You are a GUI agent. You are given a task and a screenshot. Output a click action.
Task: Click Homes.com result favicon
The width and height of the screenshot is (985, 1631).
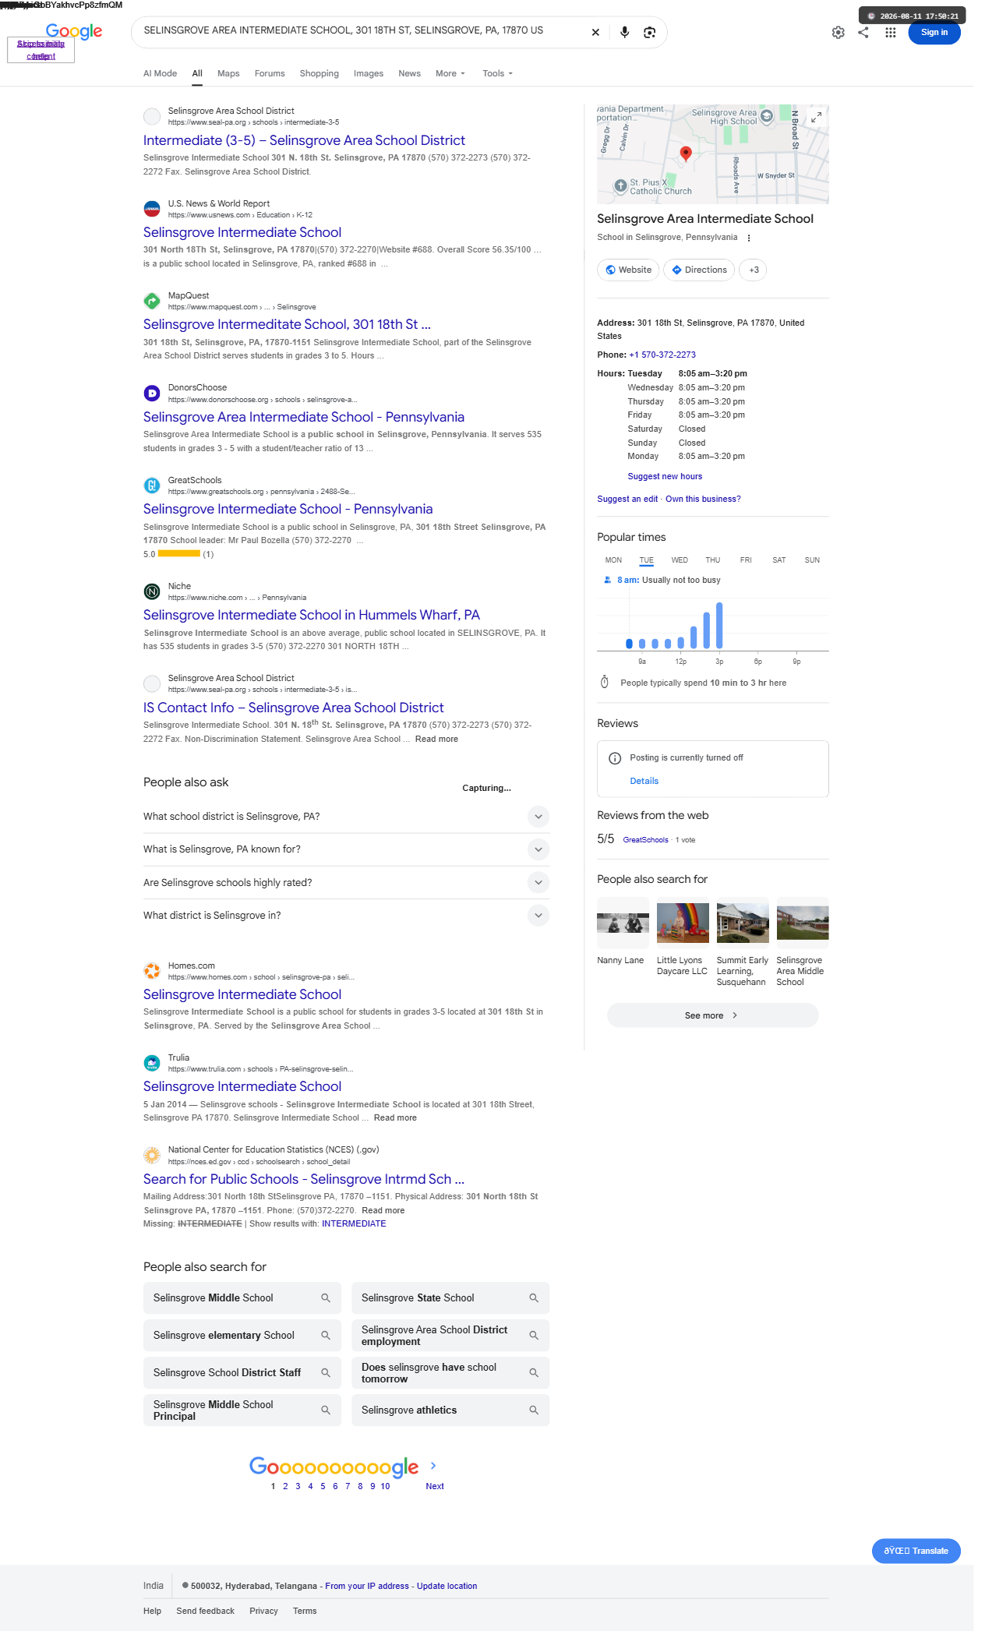(x=152, y=971)
